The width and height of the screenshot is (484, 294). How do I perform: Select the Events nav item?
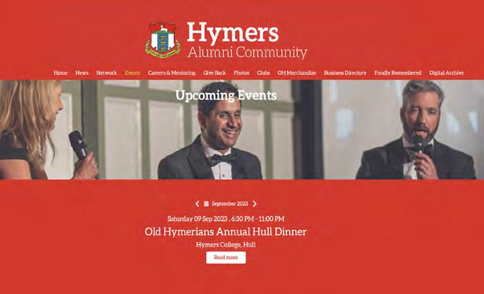pyautogui.click(x=132, y=73)
